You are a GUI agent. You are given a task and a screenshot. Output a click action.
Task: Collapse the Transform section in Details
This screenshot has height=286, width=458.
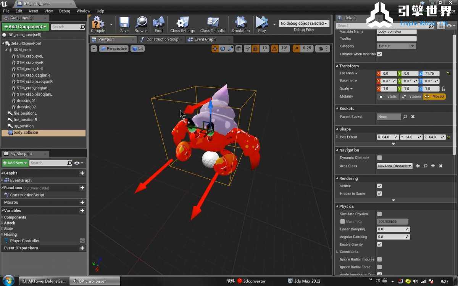[337, 66]
